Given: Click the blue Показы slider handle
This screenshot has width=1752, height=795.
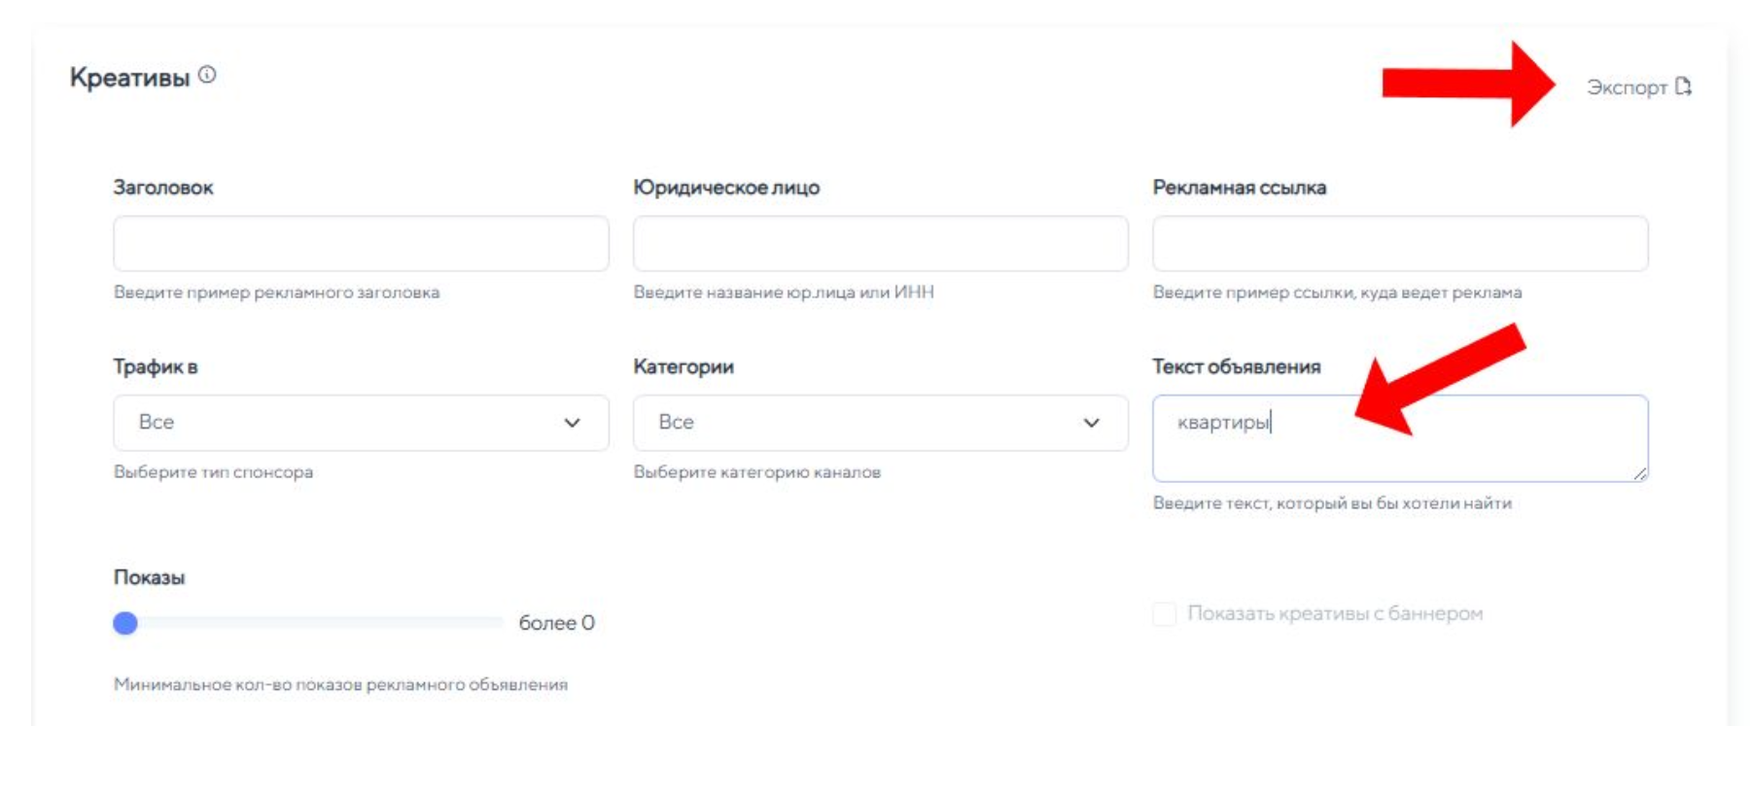Looking at the screenshot, I should pos(125,623).
